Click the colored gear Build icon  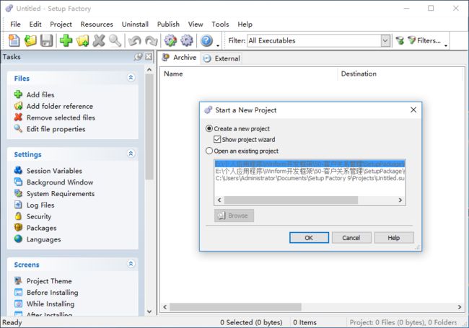171,40
